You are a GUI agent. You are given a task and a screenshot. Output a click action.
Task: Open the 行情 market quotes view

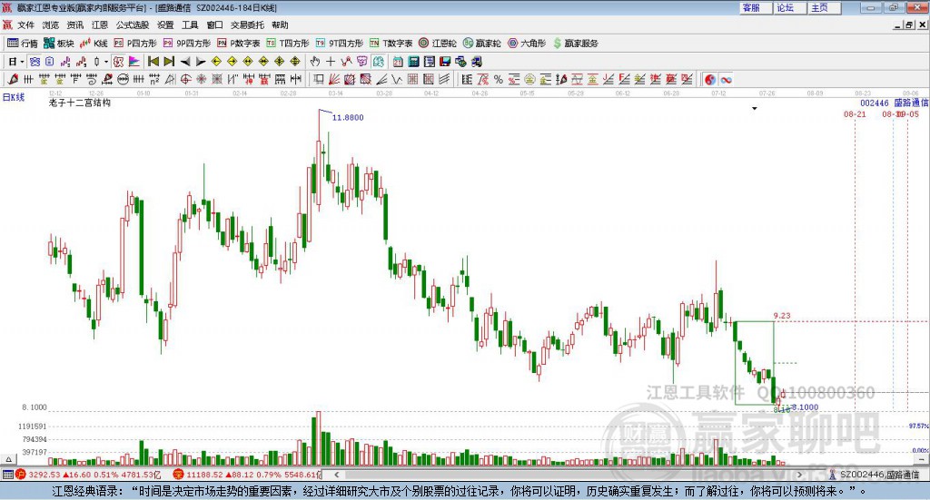[x=22, y=44]
